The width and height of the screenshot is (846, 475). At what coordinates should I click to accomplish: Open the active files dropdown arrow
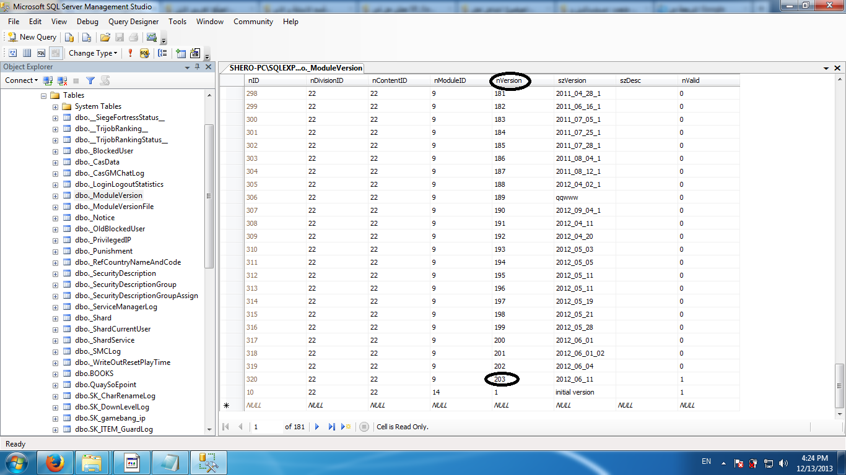pyautogui.click(x=826, y=68)
